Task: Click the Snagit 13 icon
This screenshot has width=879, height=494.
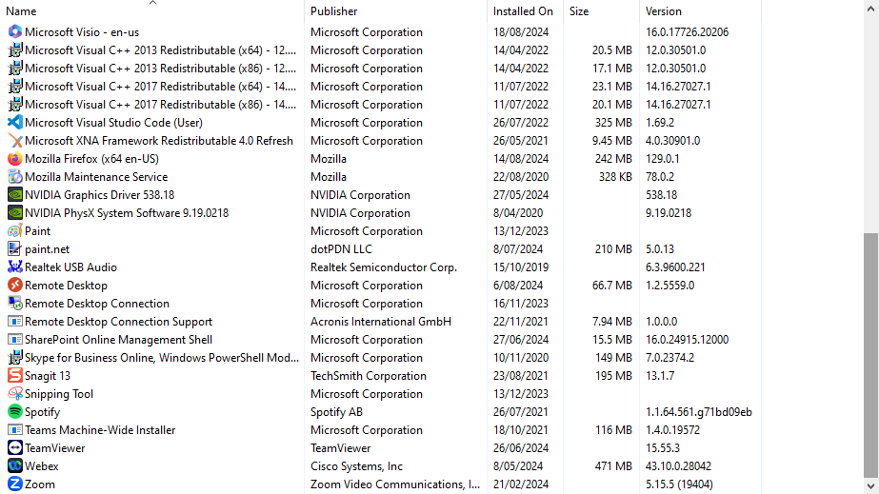Action: [14, 376]
